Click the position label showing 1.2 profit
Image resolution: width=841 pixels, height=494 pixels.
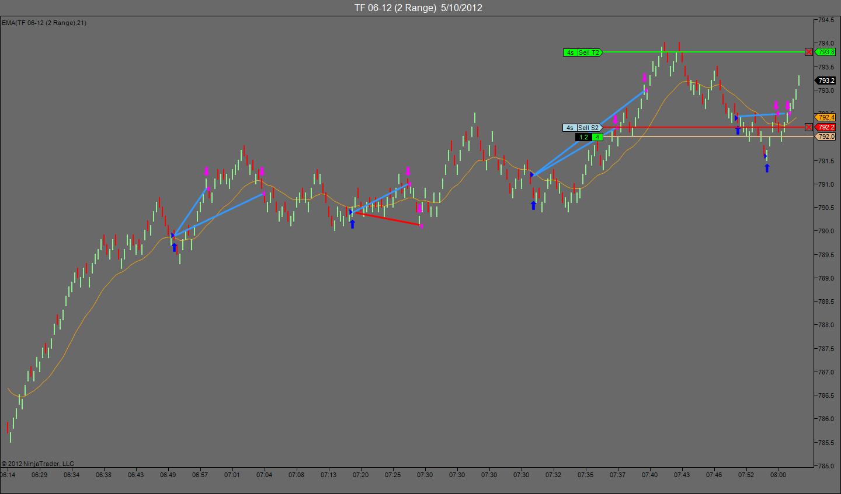(583, 137)
